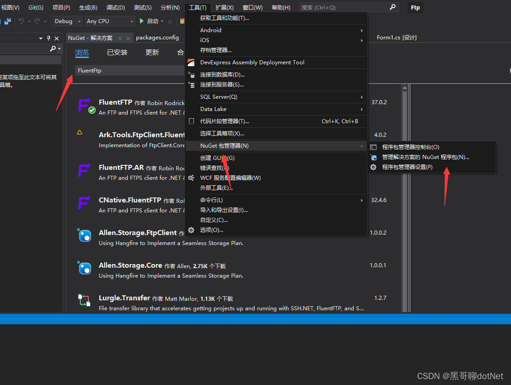Click the package list vertical scrollbar up arrow
Image resolution: width=511 pixels, height=385 pixels.
(x=405, y=88)
